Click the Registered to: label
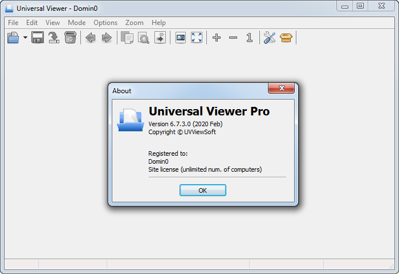This screenshot has height=274, width=399. pos(168,153)
